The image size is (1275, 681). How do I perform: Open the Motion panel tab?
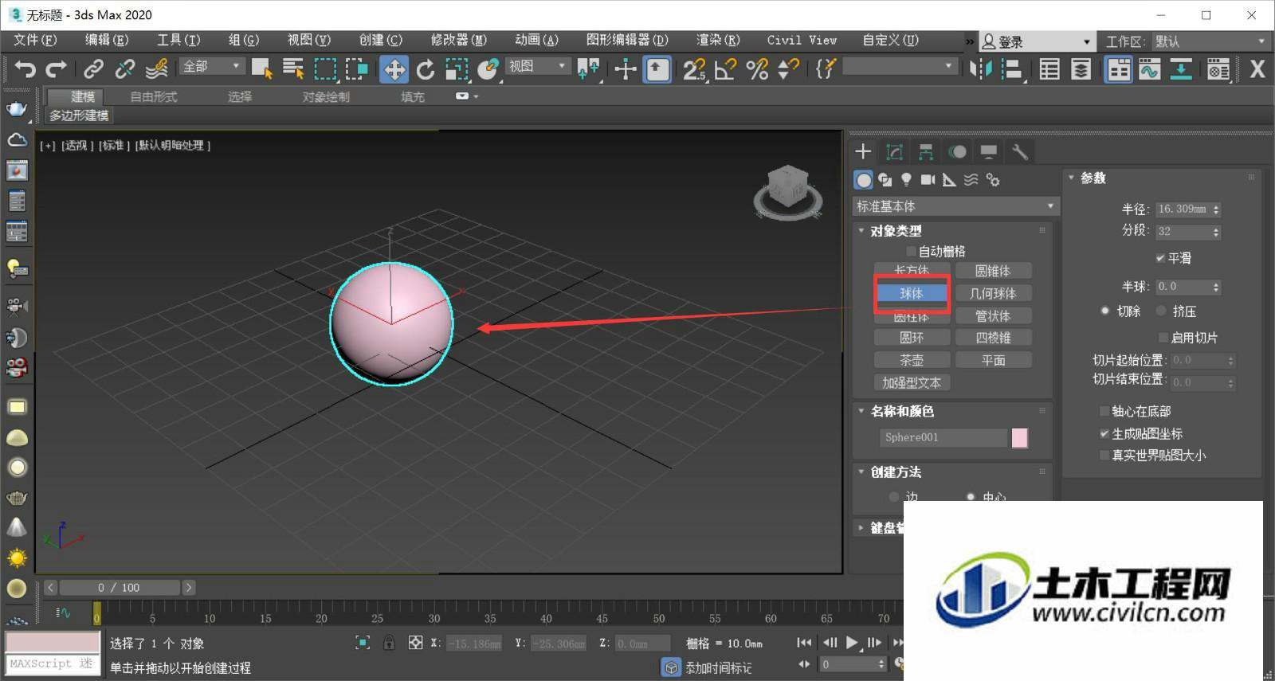point(958,151)
